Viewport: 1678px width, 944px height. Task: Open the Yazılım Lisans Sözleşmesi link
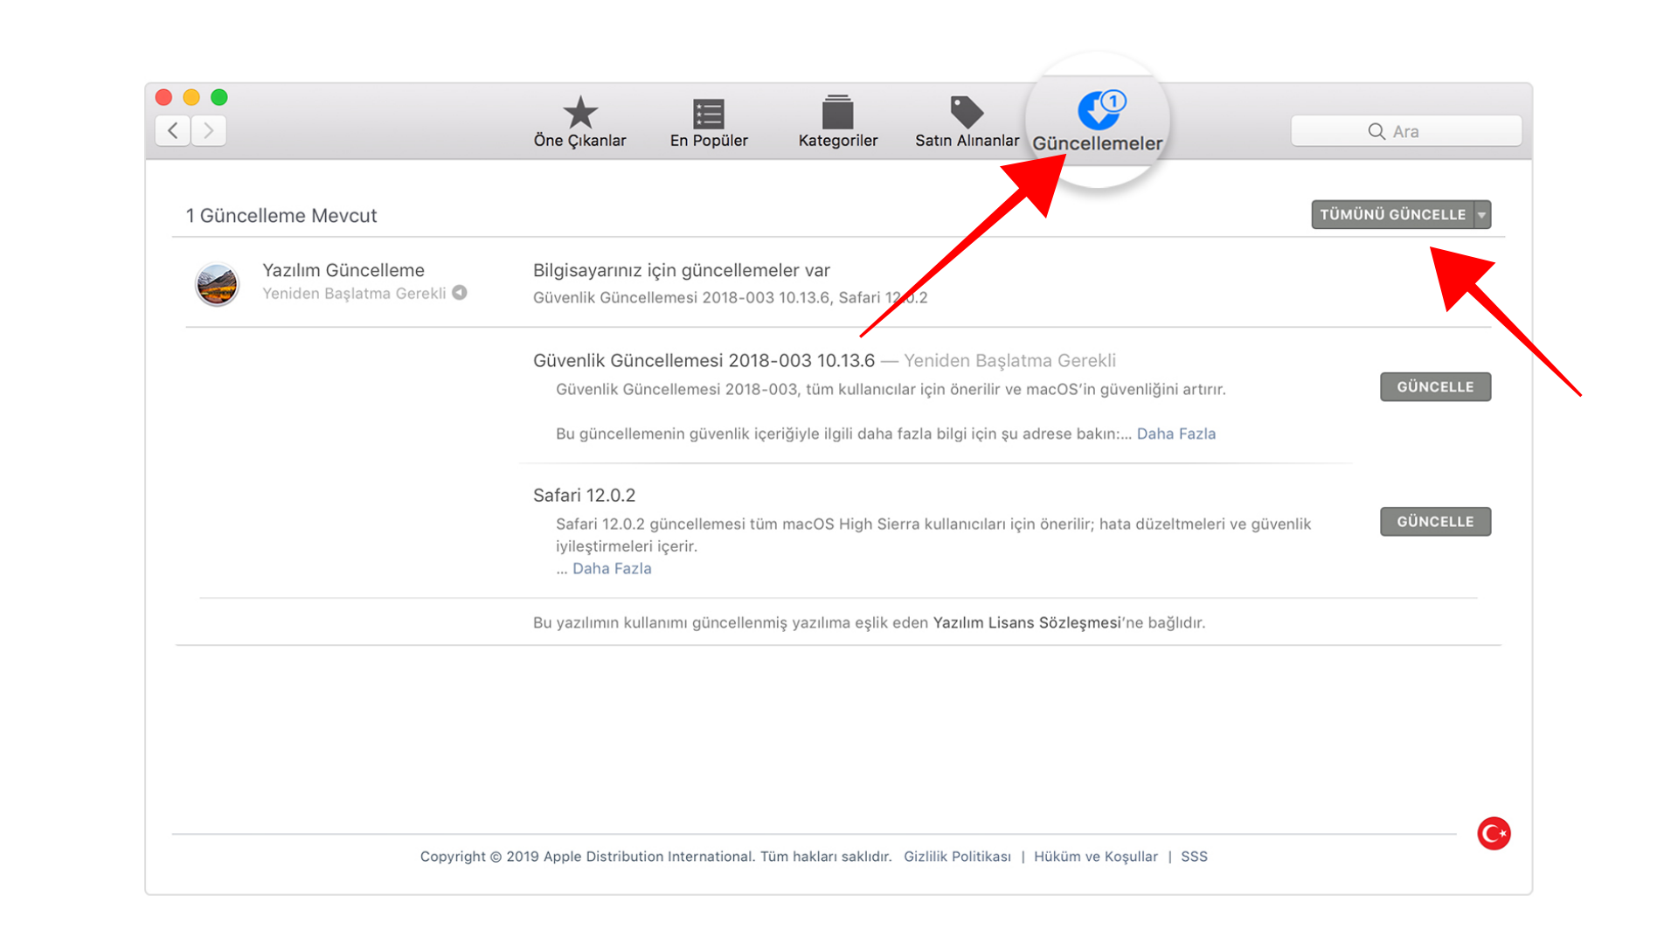click(1026, 622)
